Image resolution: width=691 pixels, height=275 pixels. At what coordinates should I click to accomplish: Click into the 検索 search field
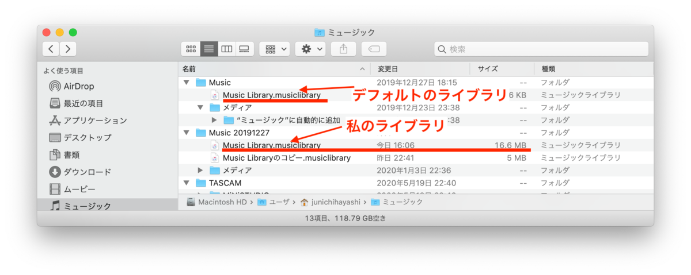[x=540, y=49]
